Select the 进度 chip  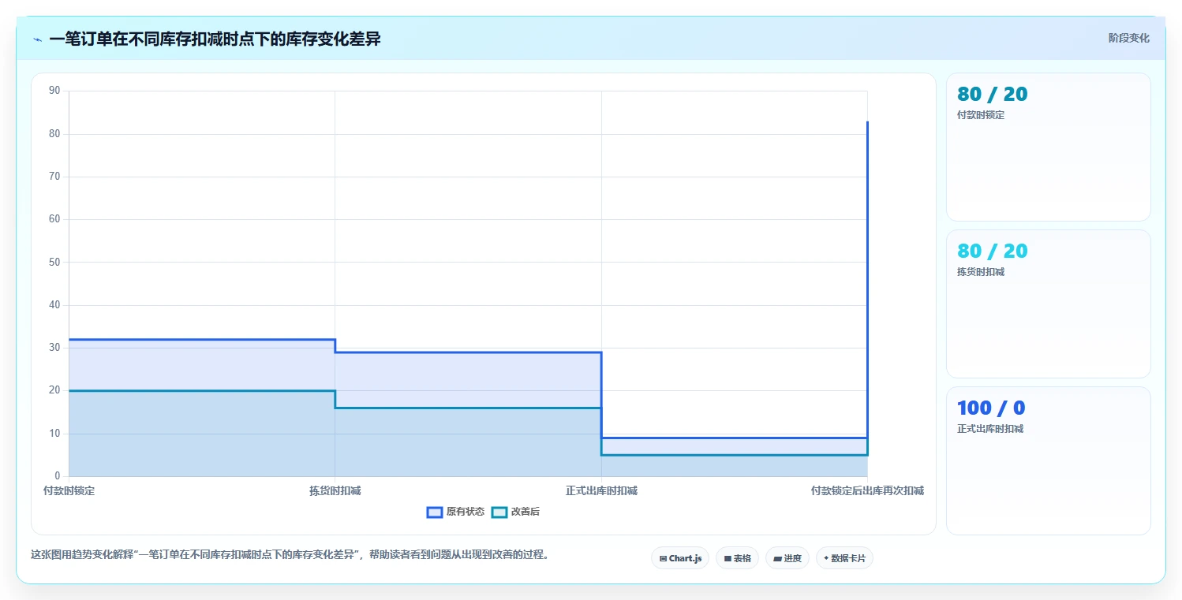[787, 558]
